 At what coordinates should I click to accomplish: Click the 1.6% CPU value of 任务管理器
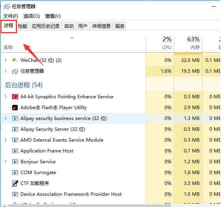pyautogui.click(x=166, y=71)
